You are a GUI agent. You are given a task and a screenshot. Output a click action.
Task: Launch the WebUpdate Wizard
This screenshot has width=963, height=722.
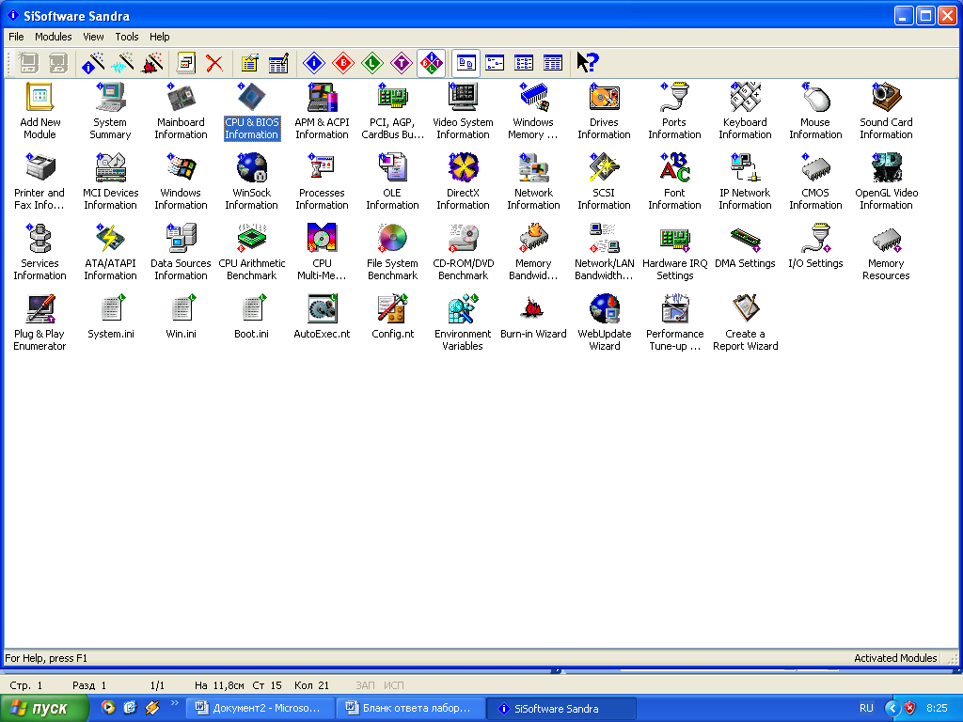click(x=605, y=323)
